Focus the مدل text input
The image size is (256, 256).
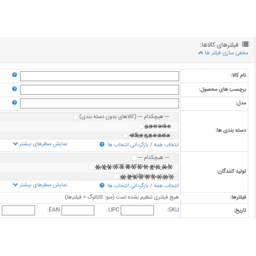pos(99,103)
